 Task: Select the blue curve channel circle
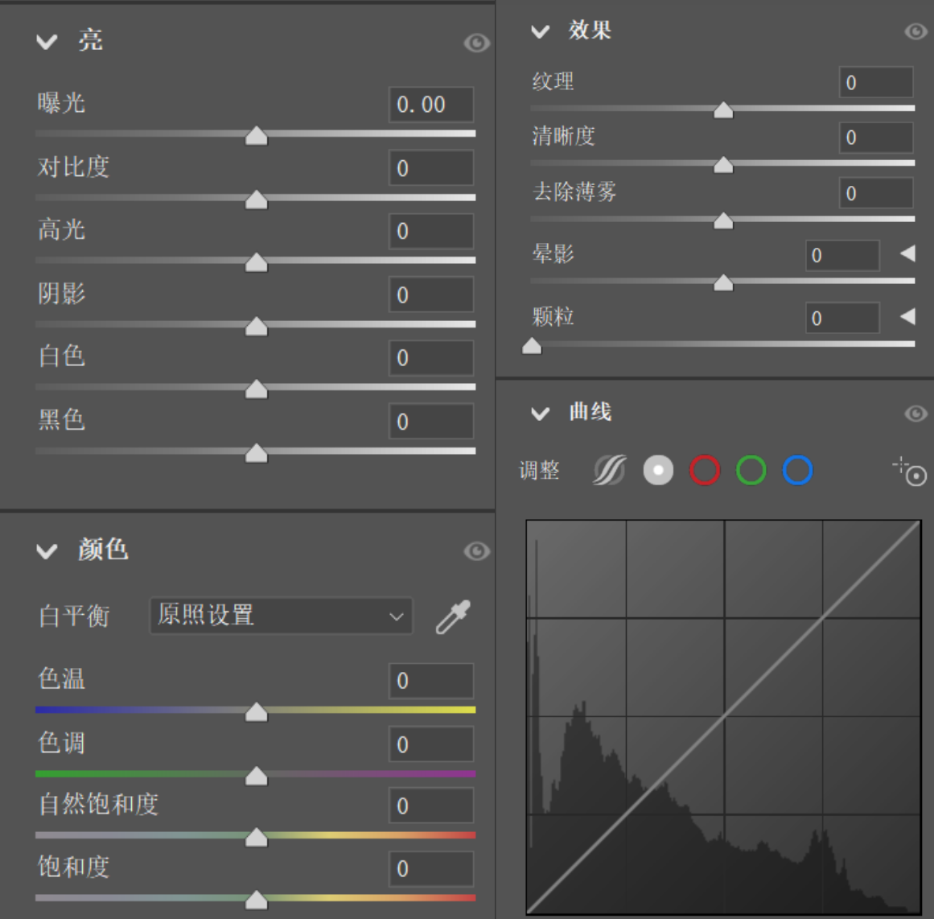point(798,470)
